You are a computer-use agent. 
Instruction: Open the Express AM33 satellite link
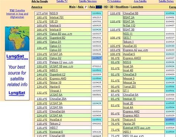click(x=132, y=58)
